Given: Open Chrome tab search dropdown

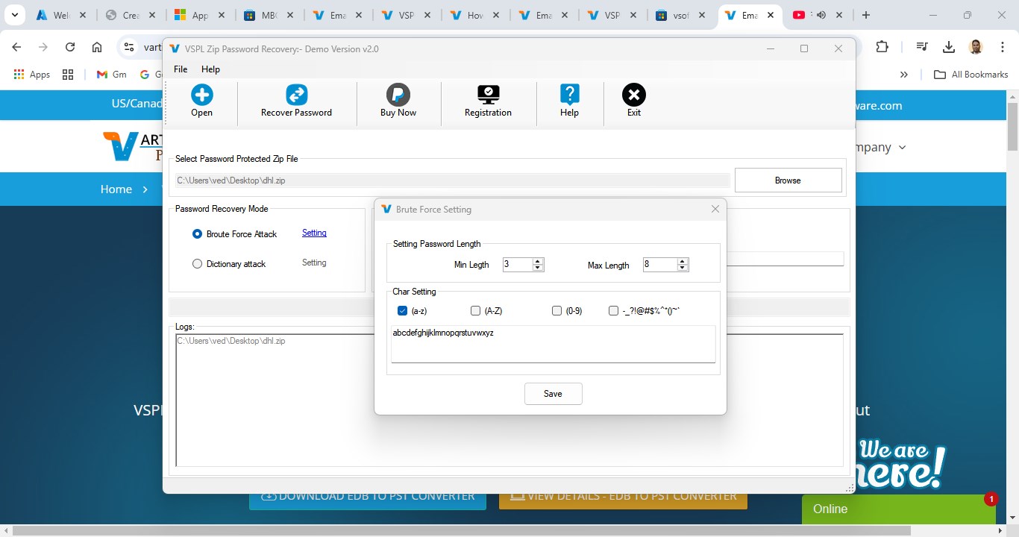Looking at the screenshot, I should click(x=14, y=15).
